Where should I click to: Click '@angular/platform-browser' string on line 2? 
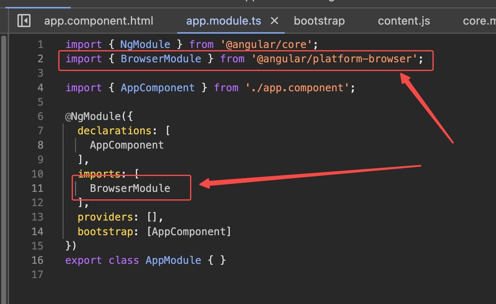click(334, 59)
